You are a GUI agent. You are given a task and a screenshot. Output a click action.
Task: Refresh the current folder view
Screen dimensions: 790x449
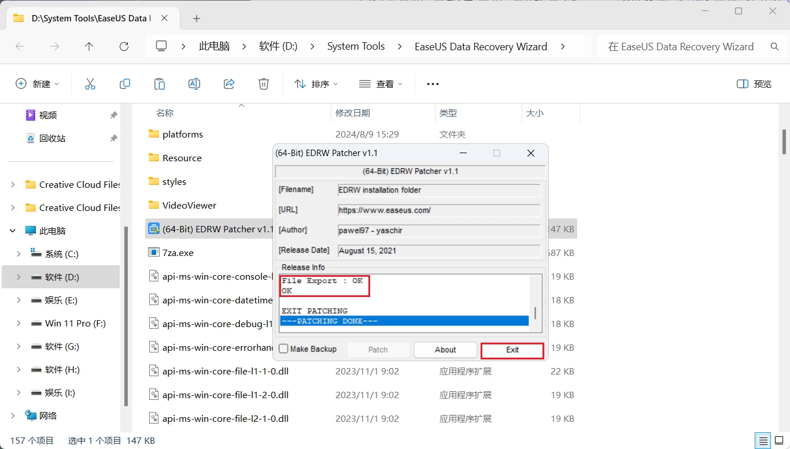tap(124, 47)
